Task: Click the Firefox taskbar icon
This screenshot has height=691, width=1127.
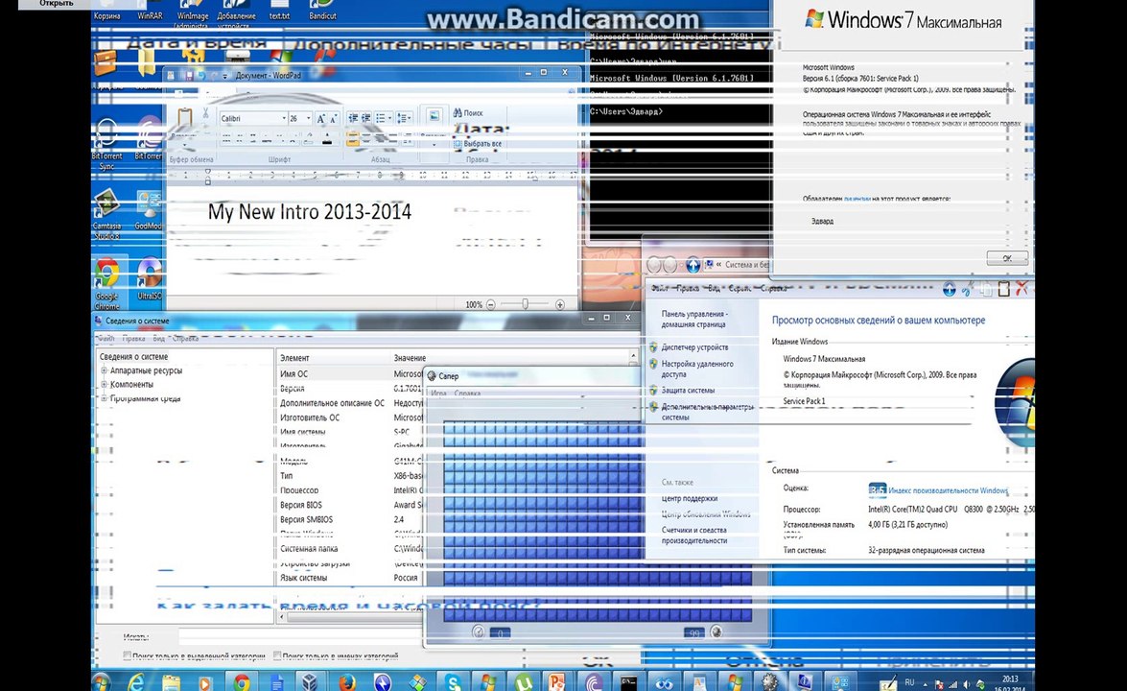Action: tap(347, 681)
